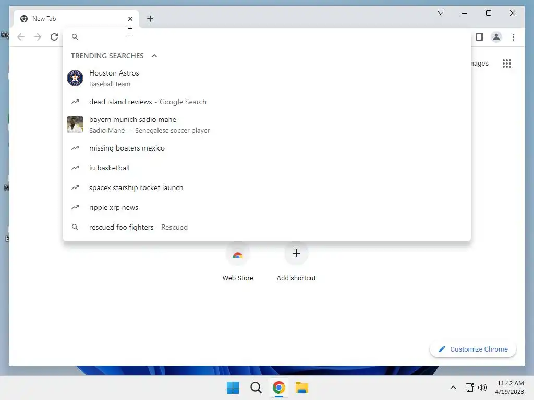Open File Explorer from taskbar
The width and height of the screenshot is (534, 400).
302,387
